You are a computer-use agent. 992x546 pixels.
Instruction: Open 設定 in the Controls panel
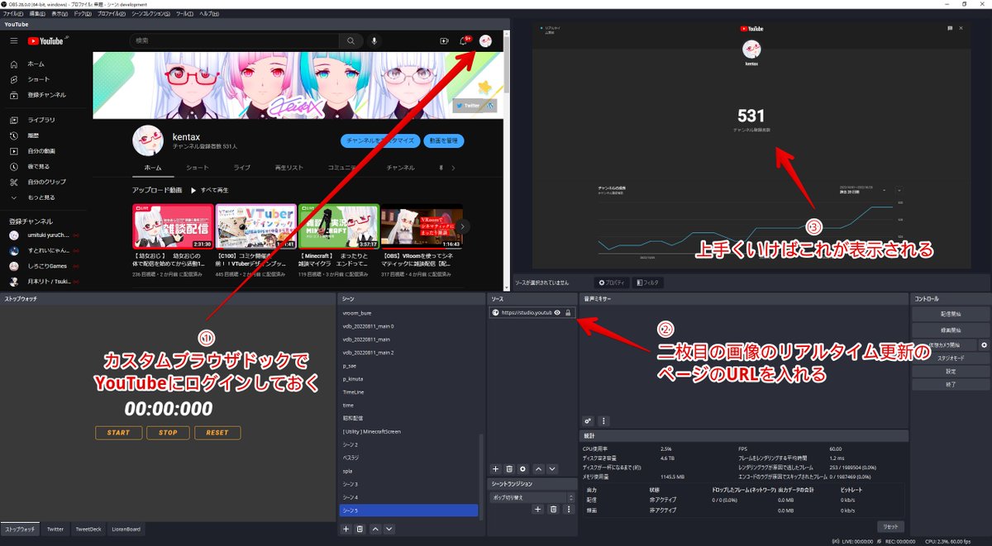(950, 372)
